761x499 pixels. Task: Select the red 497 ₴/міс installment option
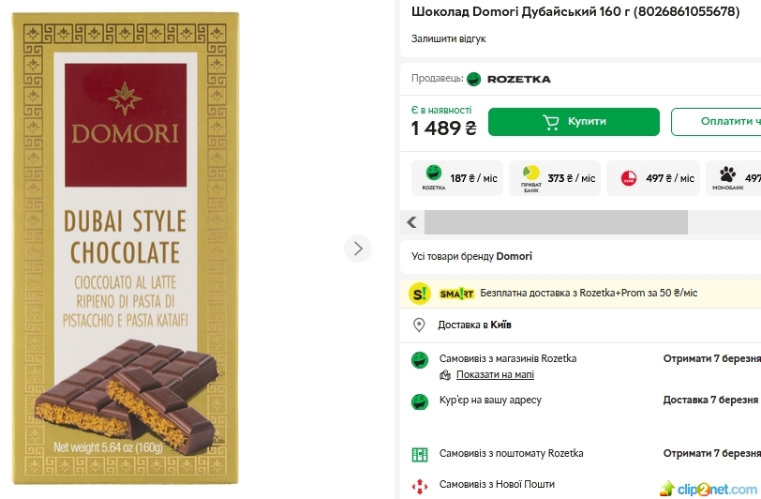[653, 178]
